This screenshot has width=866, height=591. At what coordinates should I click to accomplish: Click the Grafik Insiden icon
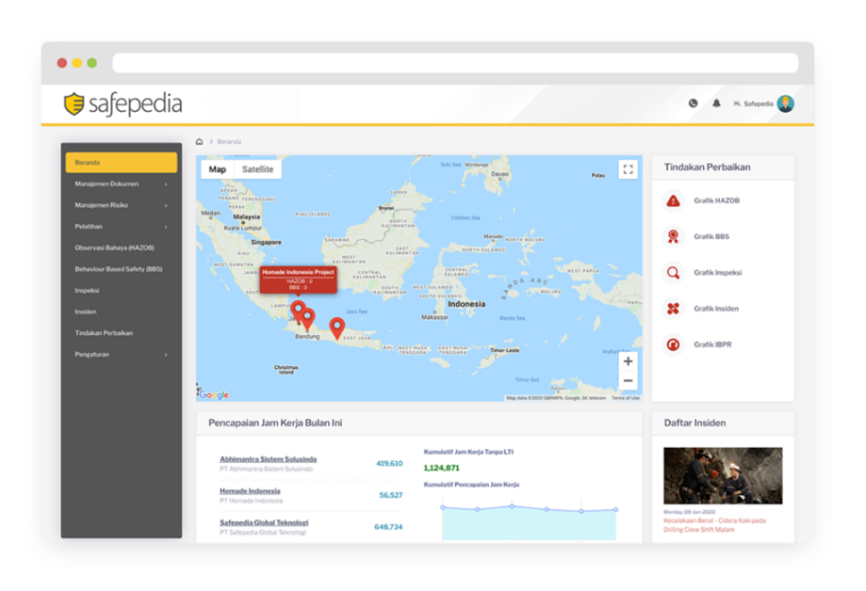672,308
